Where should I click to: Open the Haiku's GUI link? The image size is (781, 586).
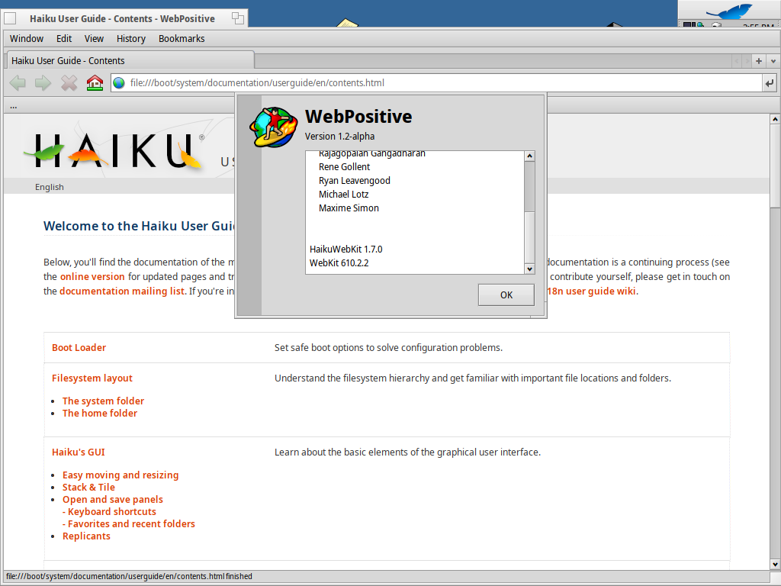pyautogui.click(x=79, y=452)
